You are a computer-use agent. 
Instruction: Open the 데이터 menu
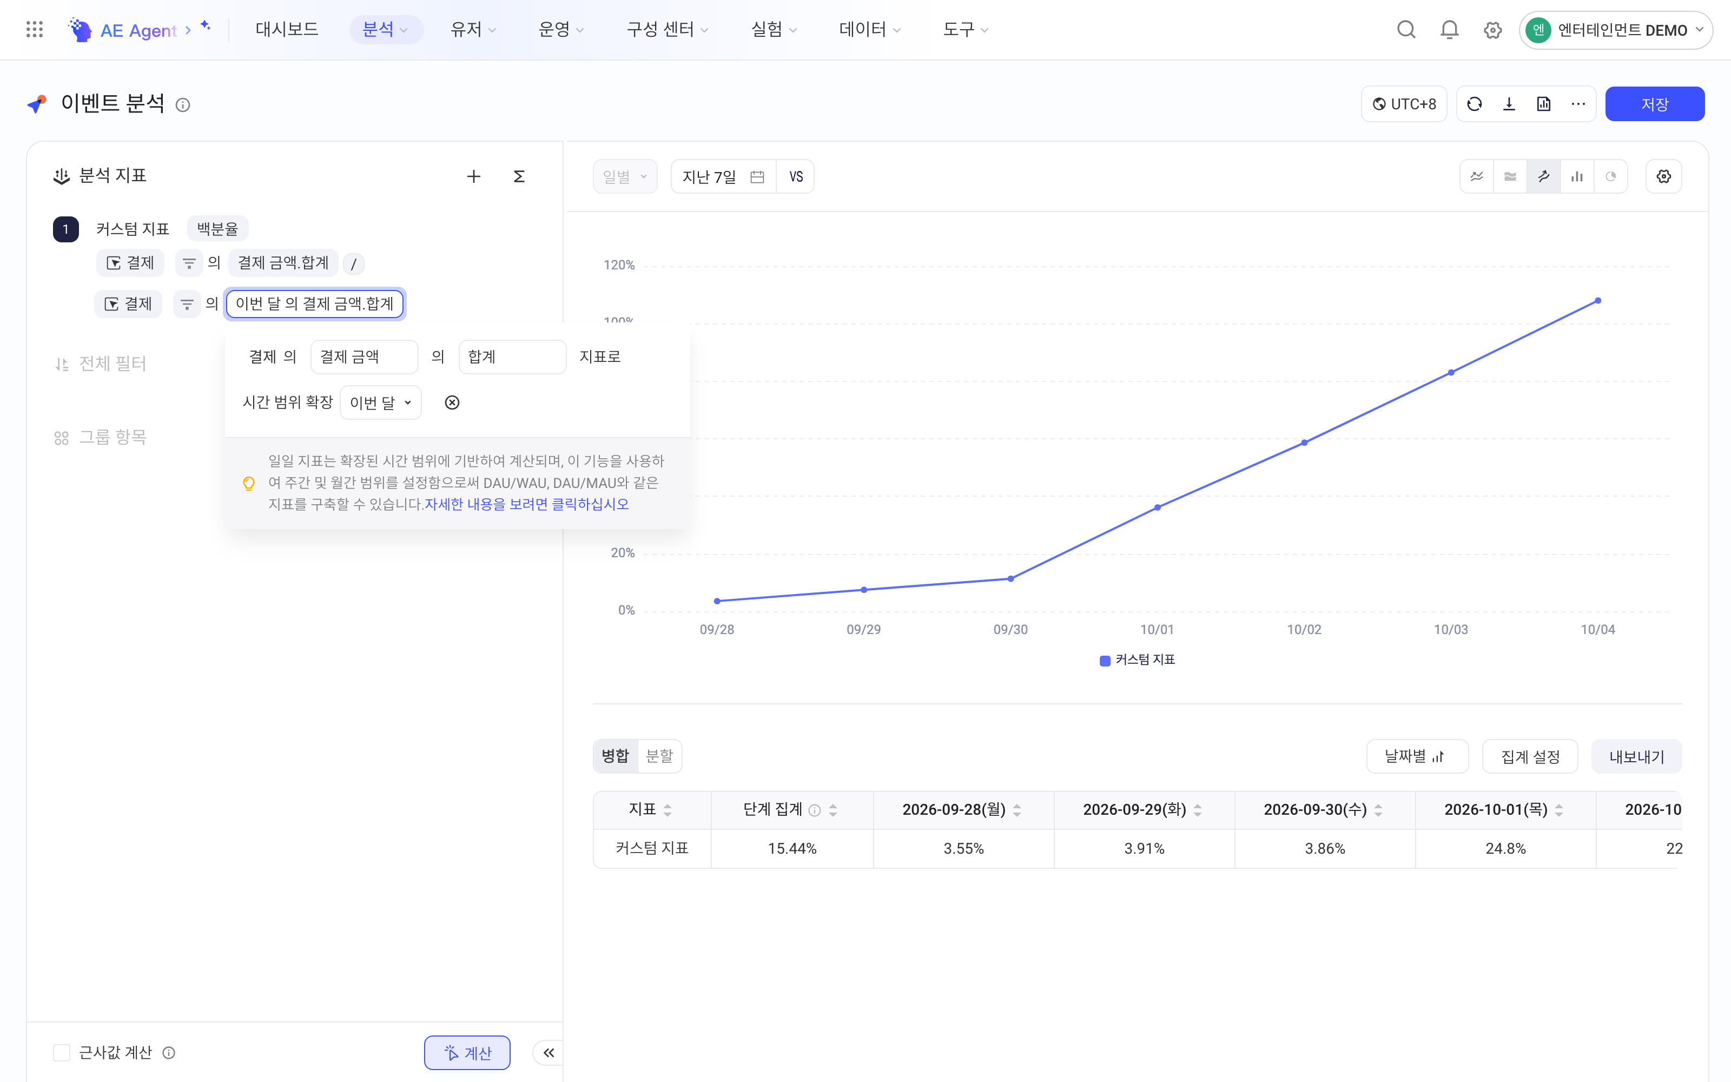[869, 29]
